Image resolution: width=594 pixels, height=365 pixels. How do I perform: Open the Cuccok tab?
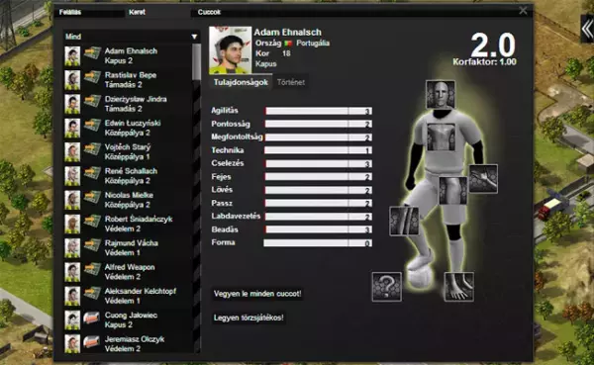(x=209, y=12)
